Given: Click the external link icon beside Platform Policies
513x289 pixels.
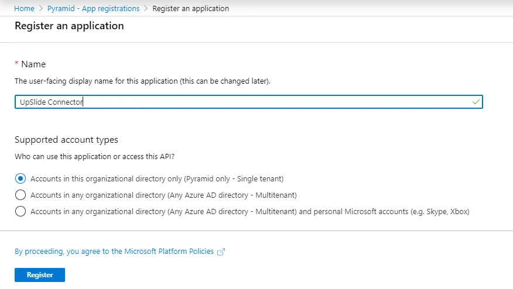Looking at the screenshot, I should point(221,252).
